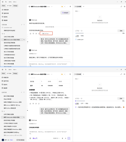Switch to the Design tab in the lower window
Screen dimensions: 126x142
[x=15, y=74]
